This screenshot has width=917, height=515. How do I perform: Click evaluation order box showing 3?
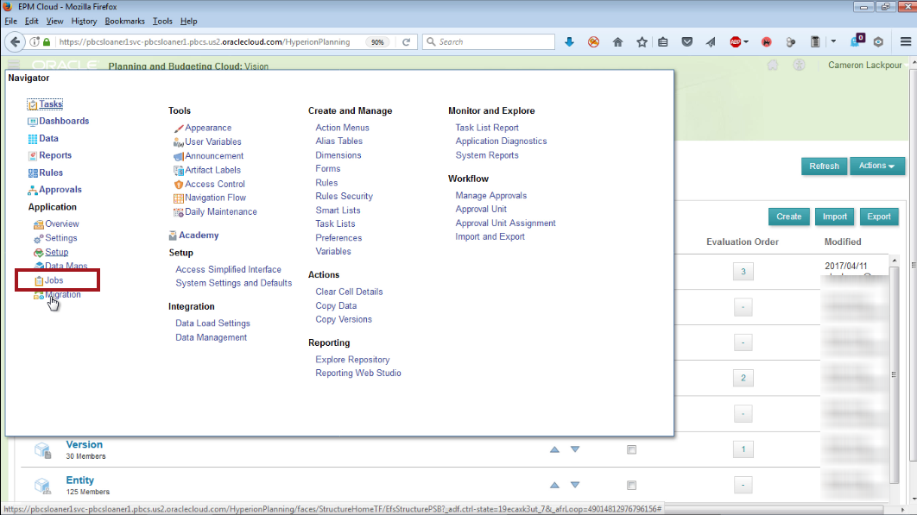[x=743, y=272]
